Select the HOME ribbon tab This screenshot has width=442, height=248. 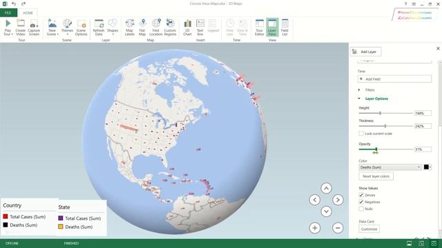[x=28, y=13]
